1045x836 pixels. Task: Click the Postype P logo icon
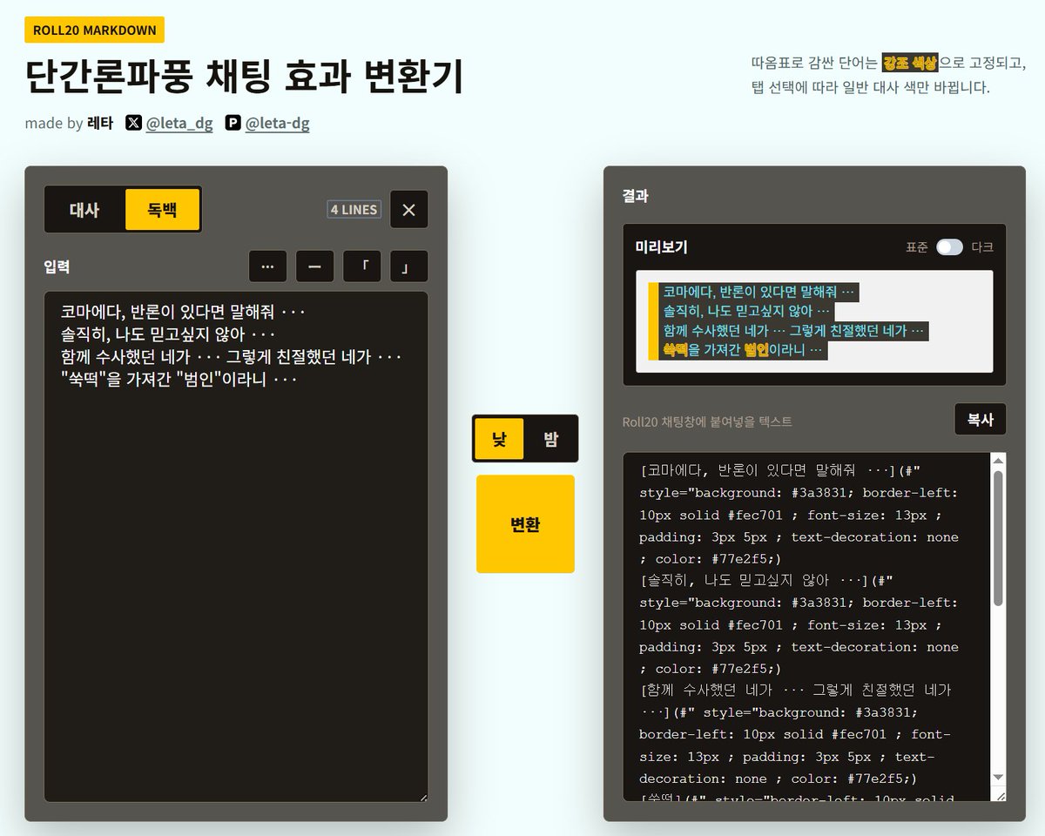pyautogui.click(x=233, y=123)
